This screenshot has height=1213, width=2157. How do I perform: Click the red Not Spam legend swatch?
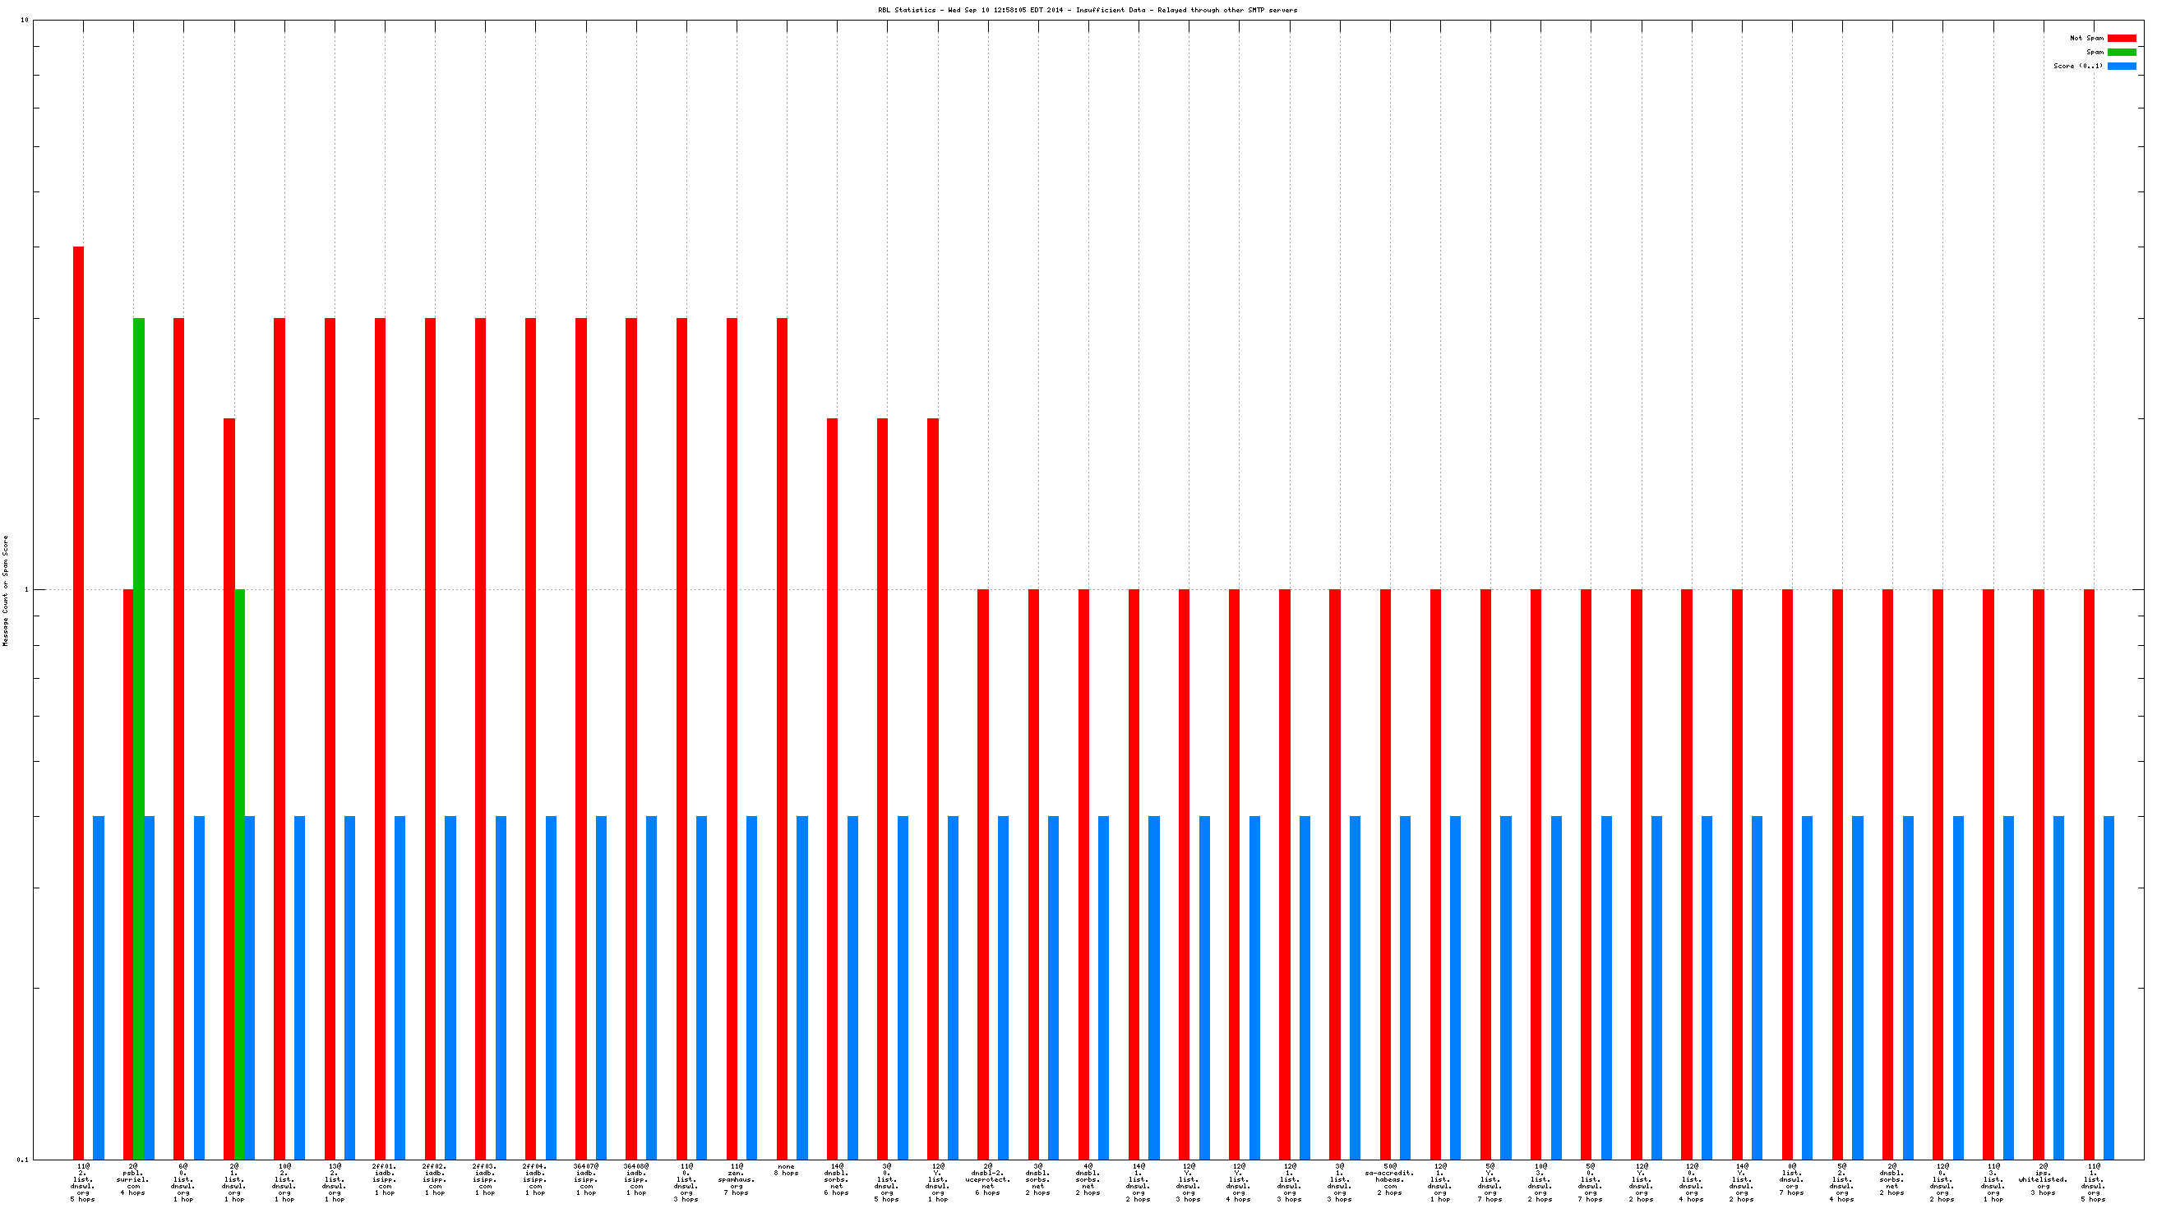point(2121,38)
